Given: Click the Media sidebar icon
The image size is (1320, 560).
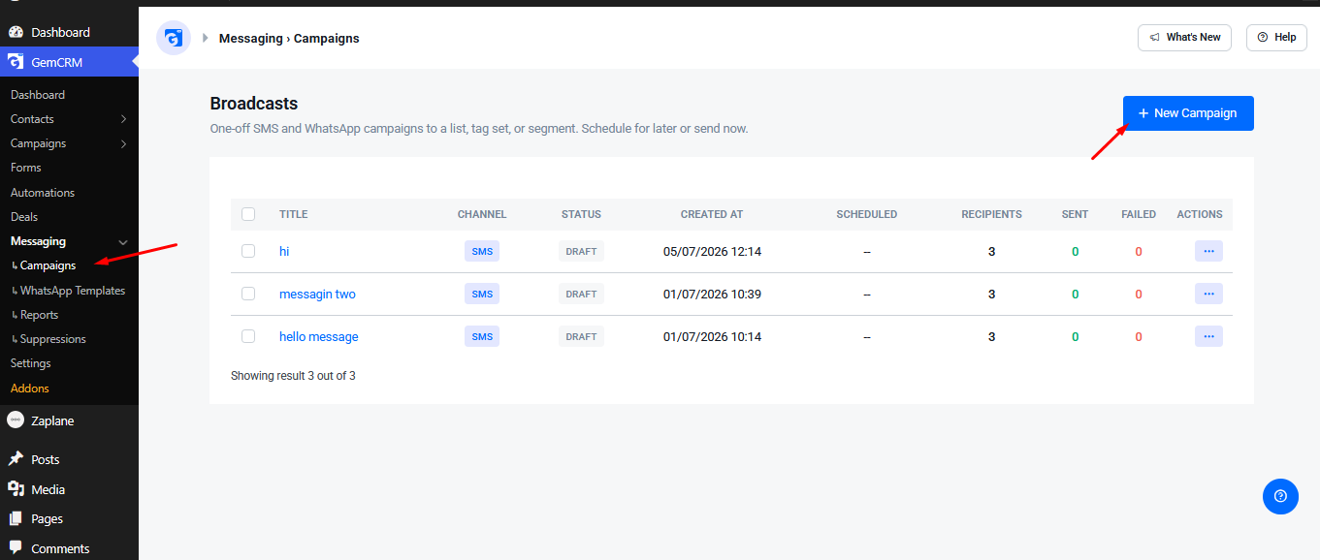Looking at the screenshot, I should tap(16, 489).
